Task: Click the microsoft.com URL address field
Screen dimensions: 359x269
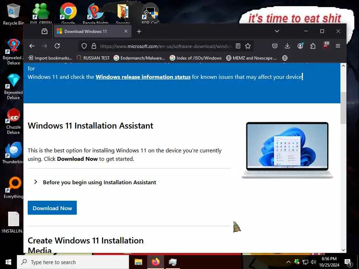Action: coord(166,46)
